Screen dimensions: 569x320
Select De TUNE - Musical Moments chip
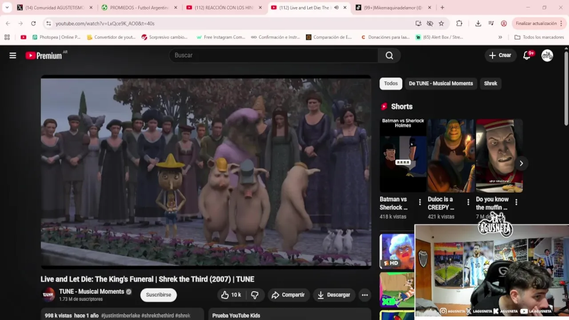click(441, 84)
